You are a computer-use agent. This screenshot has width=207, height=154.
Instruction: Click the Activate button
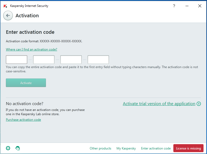[26, 83]
